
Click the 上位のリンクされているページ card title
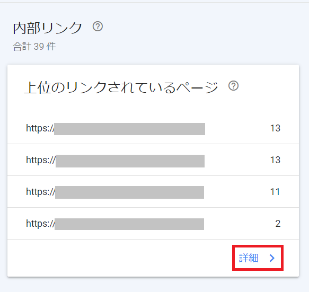[121, 87]
